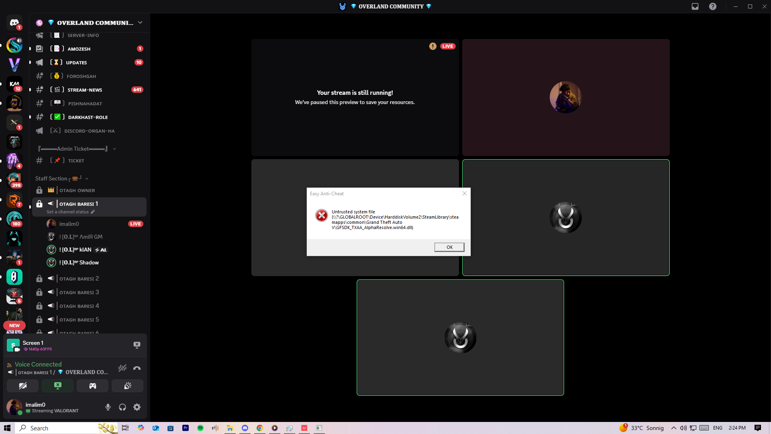Open volume control in system tray

click(683, 428)
